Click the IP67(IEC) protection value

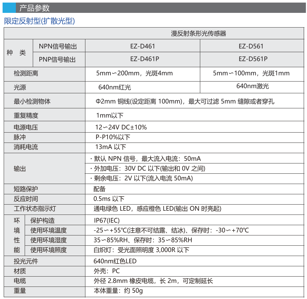tap(107, 220)
